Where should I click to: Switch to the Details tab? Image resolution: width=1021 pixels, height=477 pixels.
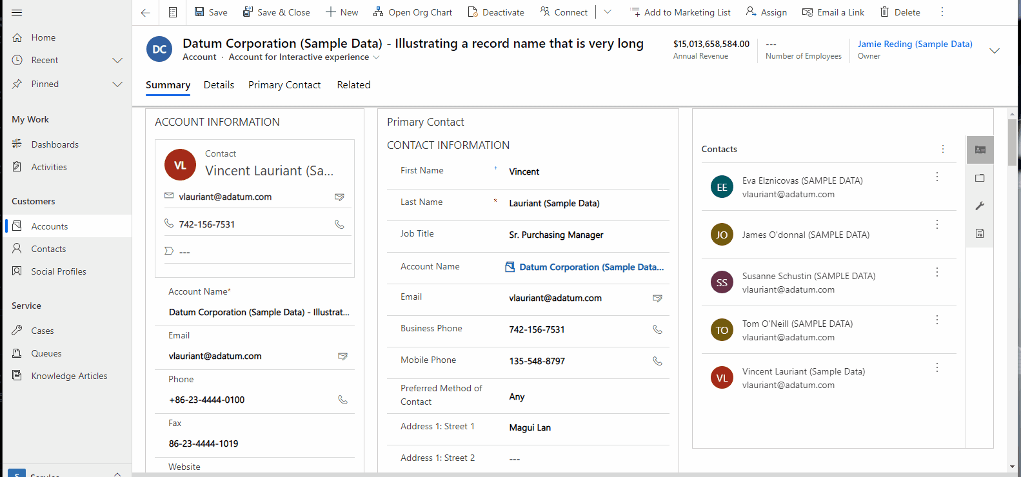pyautogui.click(x=219, y=85)
